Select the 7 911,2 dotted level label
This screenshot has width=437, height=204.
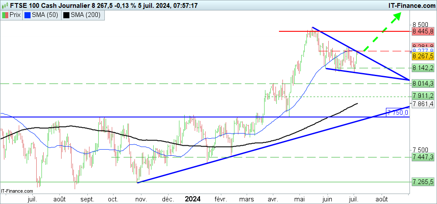coord(423,96)
